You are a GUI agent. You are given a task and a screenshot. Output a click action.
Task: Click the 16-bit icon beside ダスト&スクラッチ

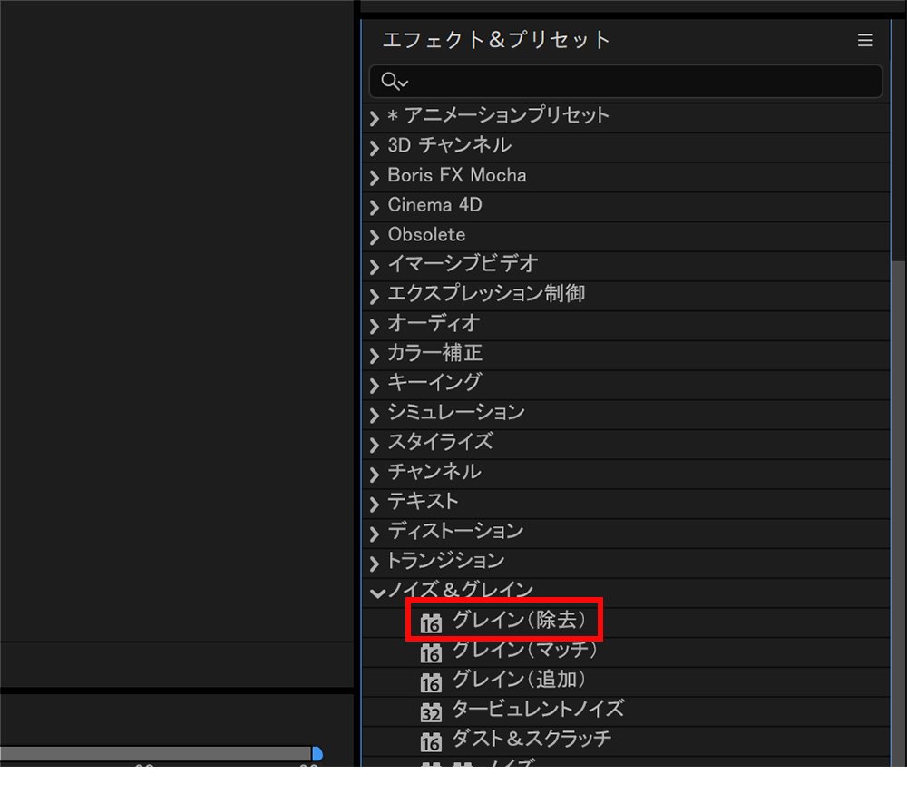[432, 742]
